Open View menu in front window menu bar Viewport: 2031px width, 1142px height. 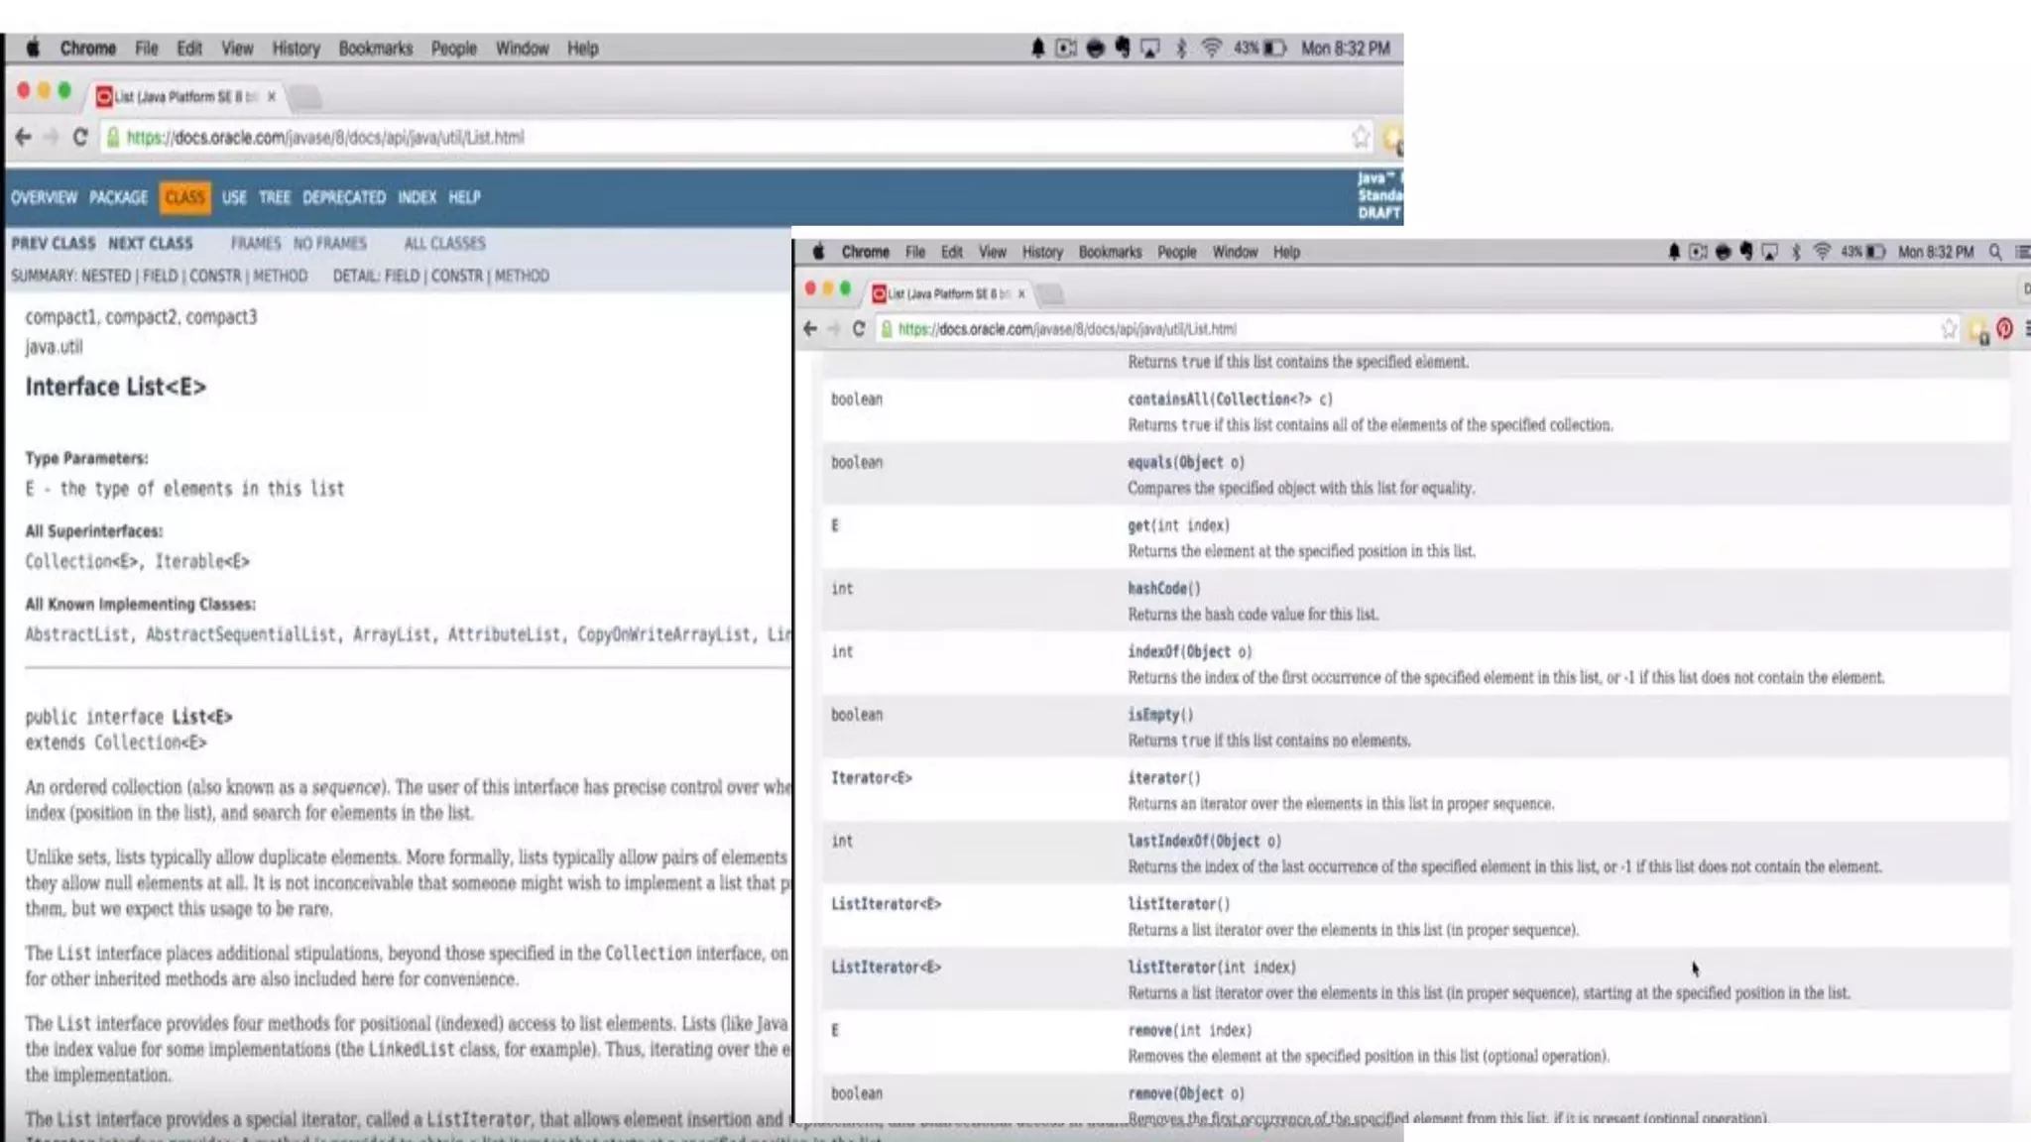[992, 252]
